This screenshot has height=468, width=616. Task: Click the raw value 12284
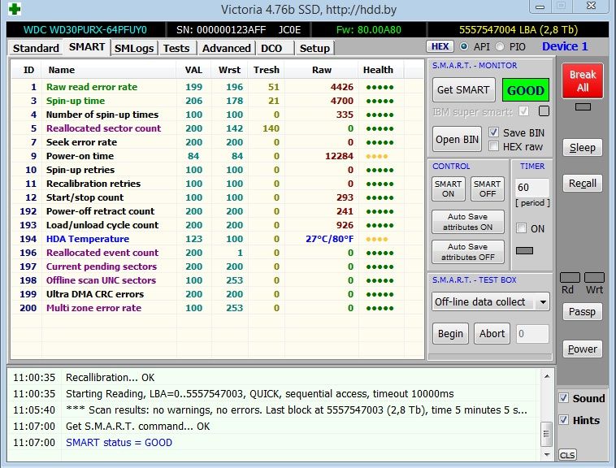pyautogui.click(x=340, y=156)
